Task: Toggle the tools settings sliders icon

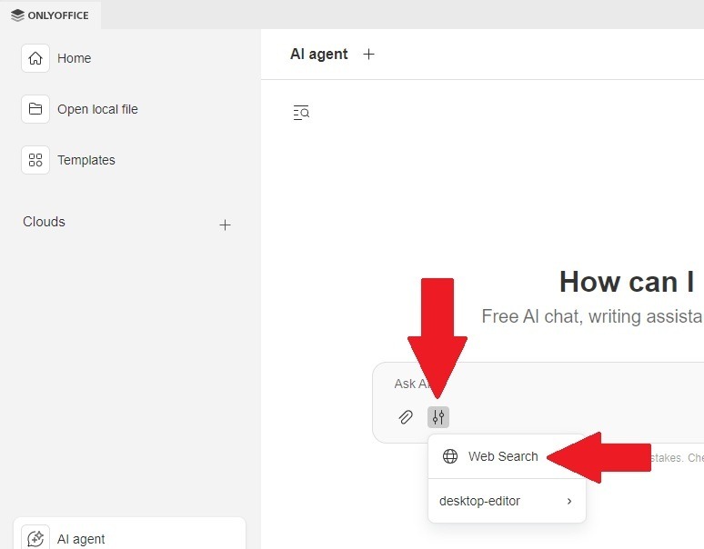Action: (438, 417)
